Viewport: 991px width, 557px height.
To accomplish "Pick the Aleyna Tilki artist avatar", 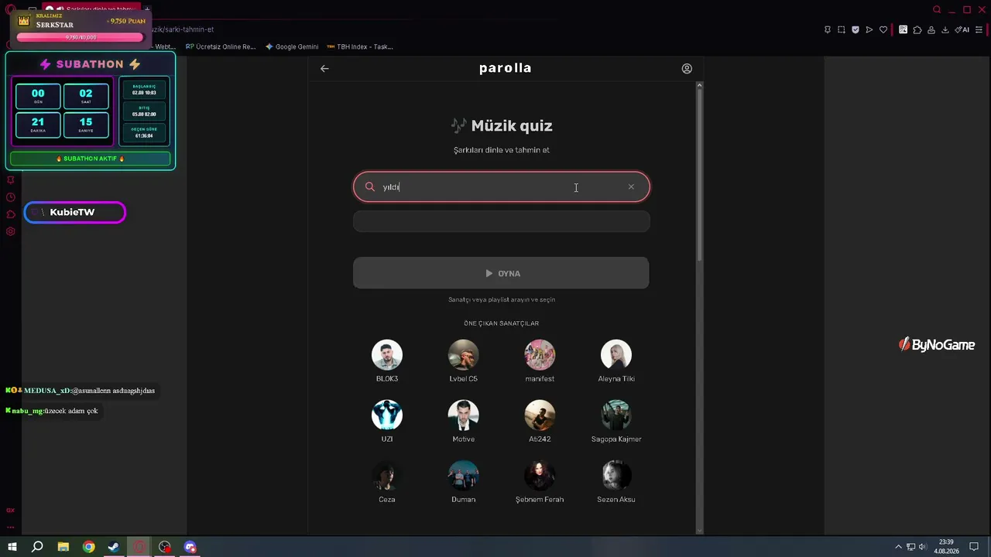I will click(x=616, y=355).
